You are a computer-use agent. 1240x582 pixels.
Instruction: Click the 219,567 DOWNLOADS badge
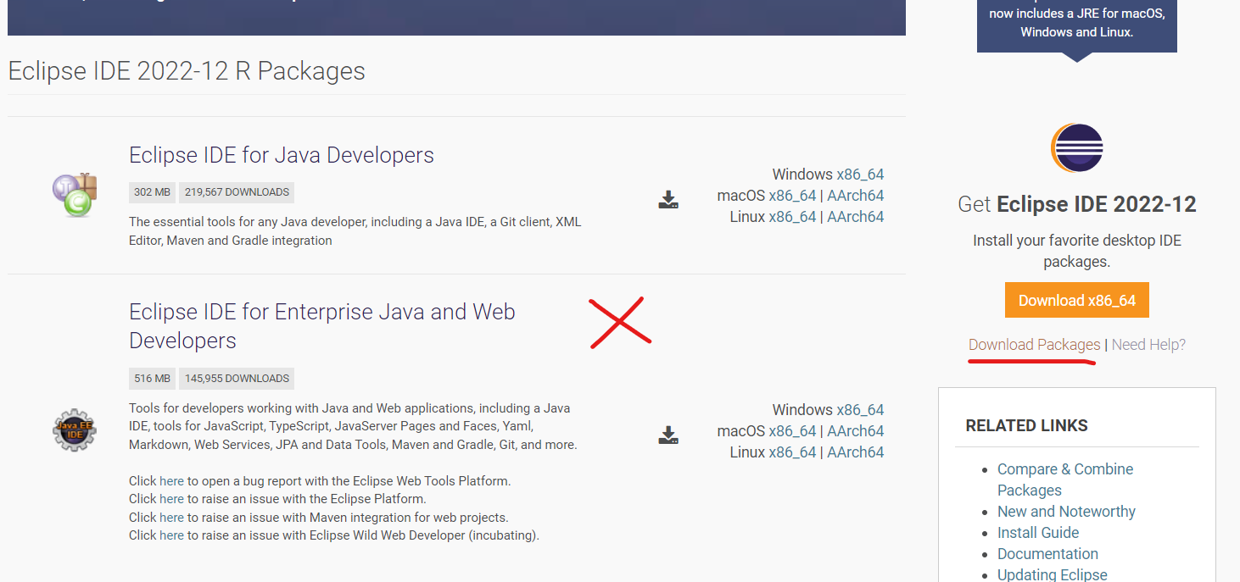coord(237,192)
